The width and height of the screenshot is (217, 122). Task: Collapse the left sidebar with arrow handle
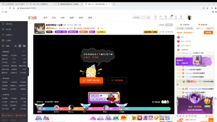28,72
